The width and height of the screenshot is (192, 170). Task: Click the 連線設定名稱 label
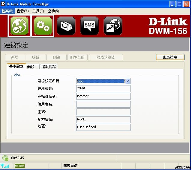[x=49, y=81]
